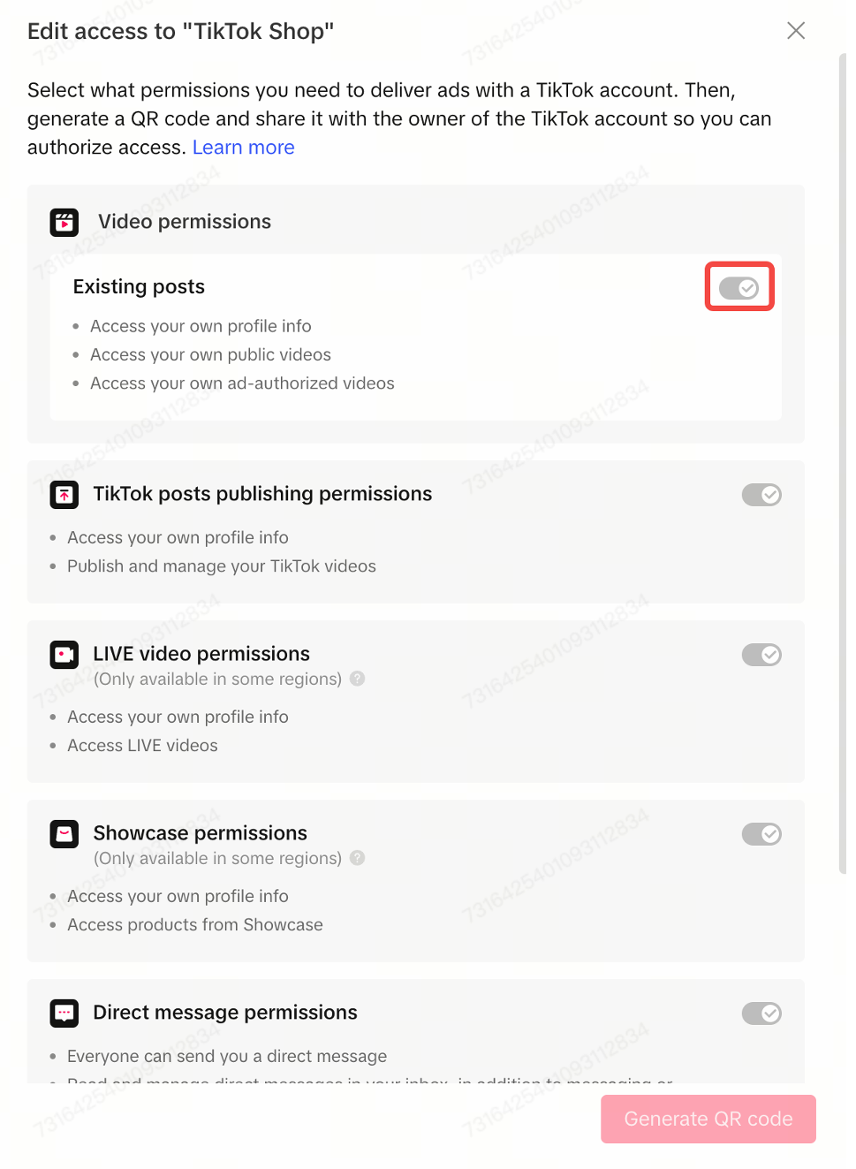
Task: Enable TikTok posts publishing permissions toggle
Action: point(761,495)
